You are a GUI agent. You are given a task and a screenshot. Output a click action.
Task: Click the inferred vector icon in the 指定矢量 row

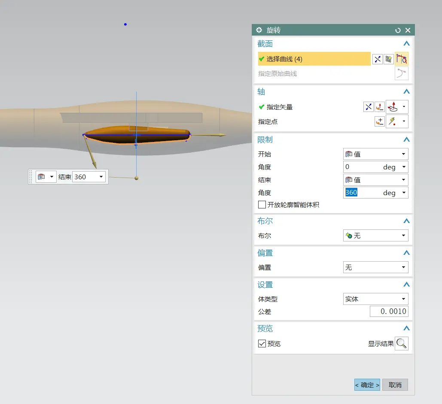click(x=393, y=107)
